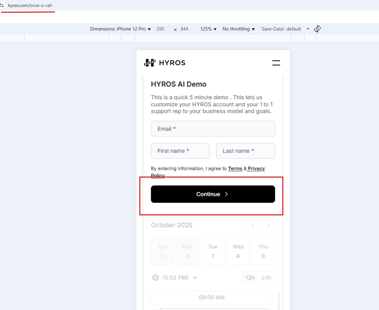The width and height of the screenshot is (379, 310).
Task: Select Wed 8 date
Action: click(238, 251)
